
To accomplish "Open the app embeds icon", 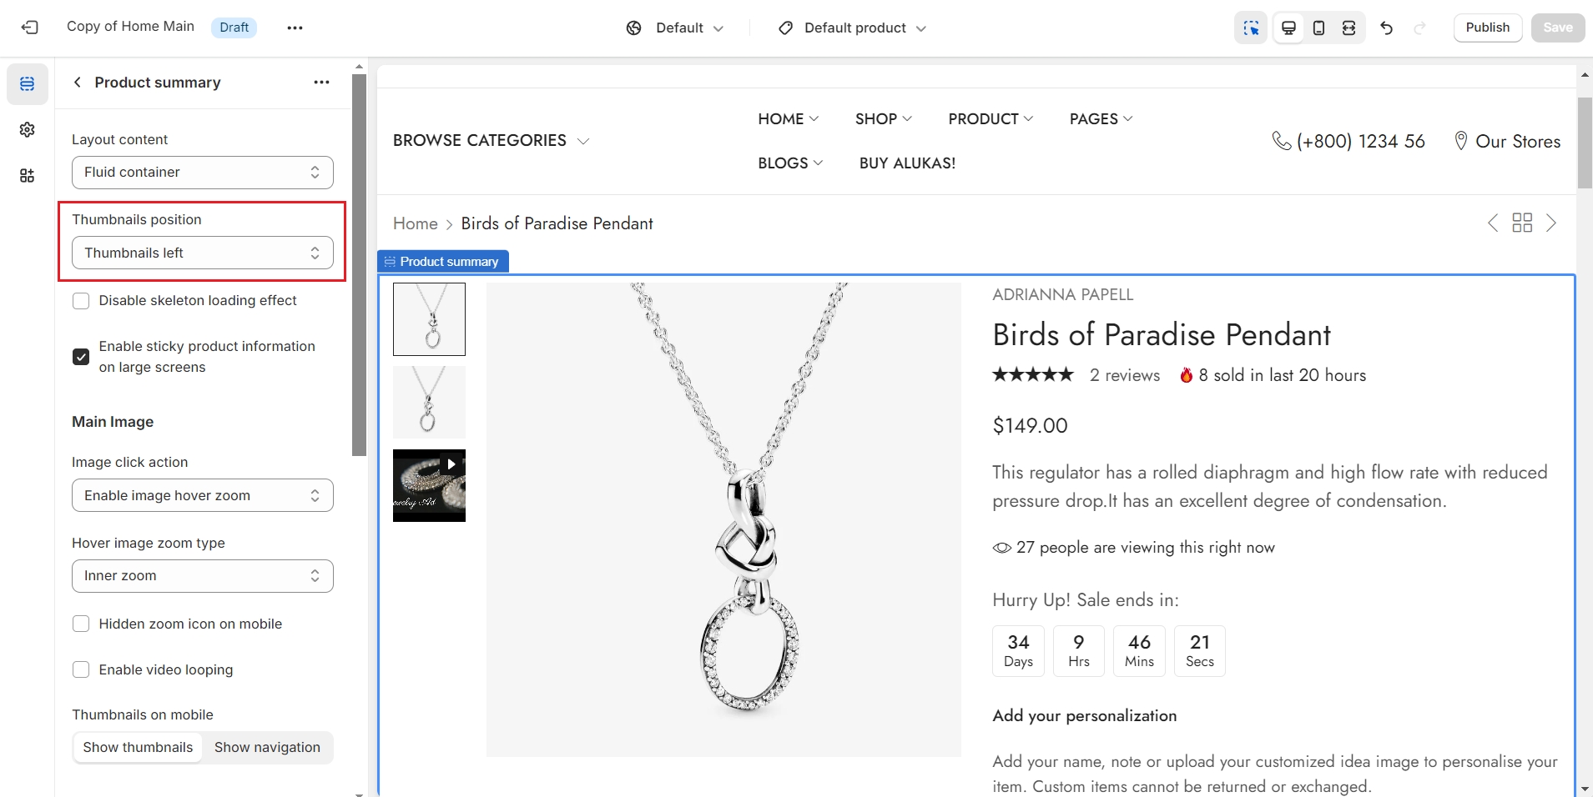I will (28, 176).
